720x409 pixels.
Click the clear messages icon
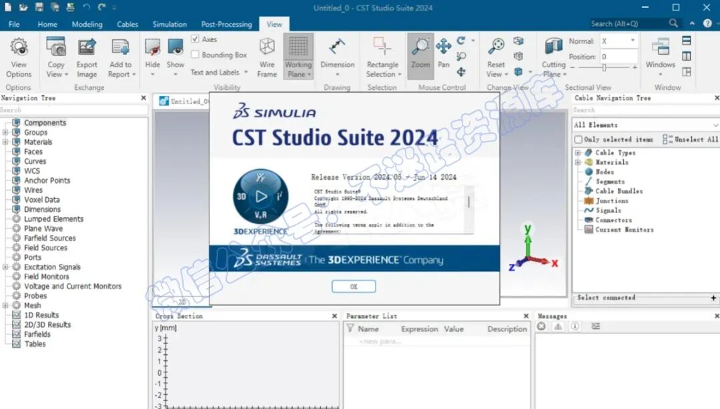click(541, 326)
